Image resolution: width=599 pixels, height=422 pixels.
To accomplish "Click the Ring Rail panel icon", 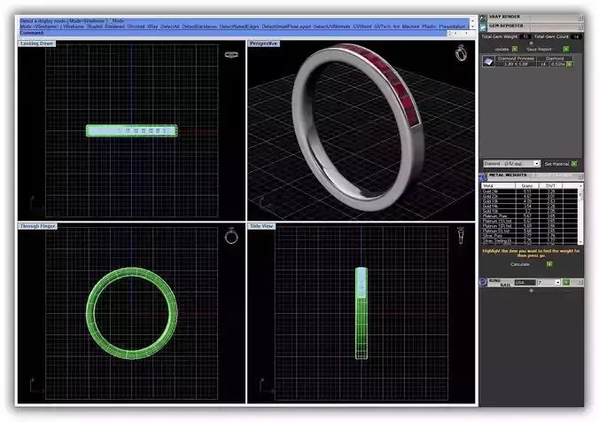I will pyautogui.click(x=483, y=282).
